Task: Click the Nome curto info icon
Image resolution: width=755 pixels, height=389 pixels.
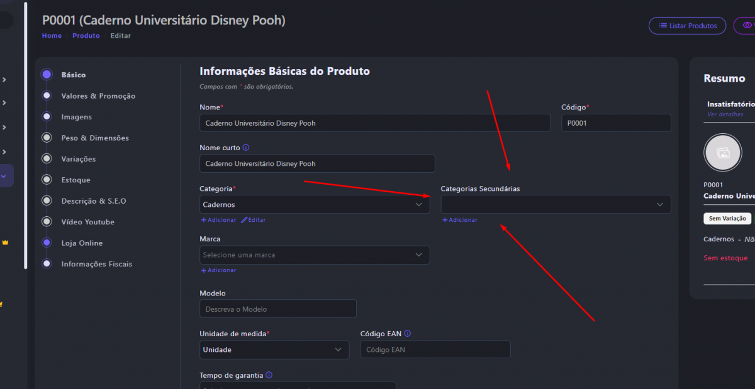Action: click(246, 148)
